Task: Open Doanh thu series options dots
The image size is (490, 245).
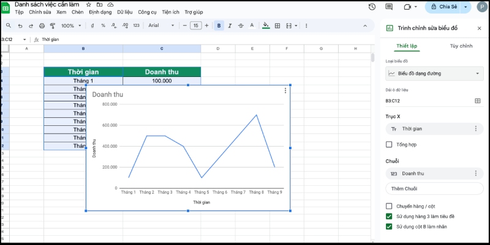Action: pos(476,174)
